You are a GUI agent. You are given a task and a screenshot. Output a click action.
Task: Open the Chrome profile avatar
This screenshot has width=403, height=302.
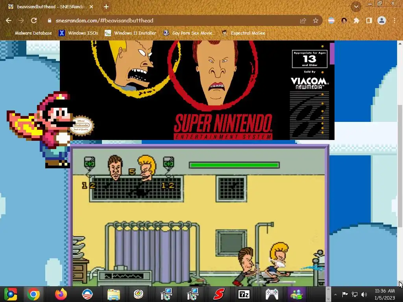(382, 20)
